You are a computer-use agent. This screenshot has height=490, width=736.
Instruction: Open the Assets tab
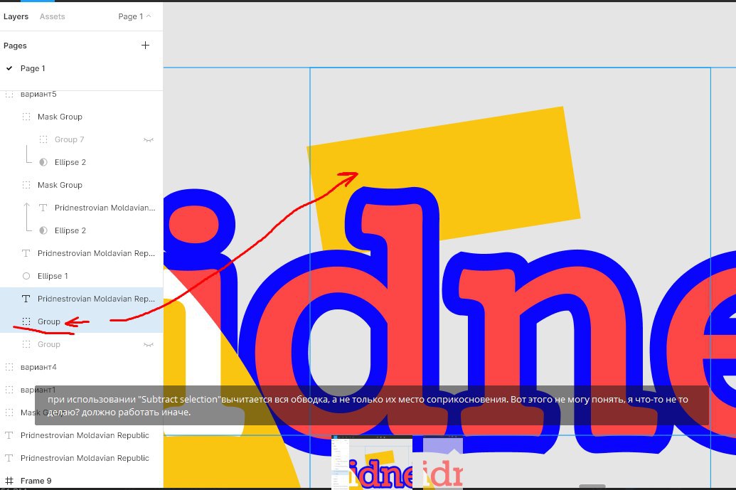coord(52,16)
